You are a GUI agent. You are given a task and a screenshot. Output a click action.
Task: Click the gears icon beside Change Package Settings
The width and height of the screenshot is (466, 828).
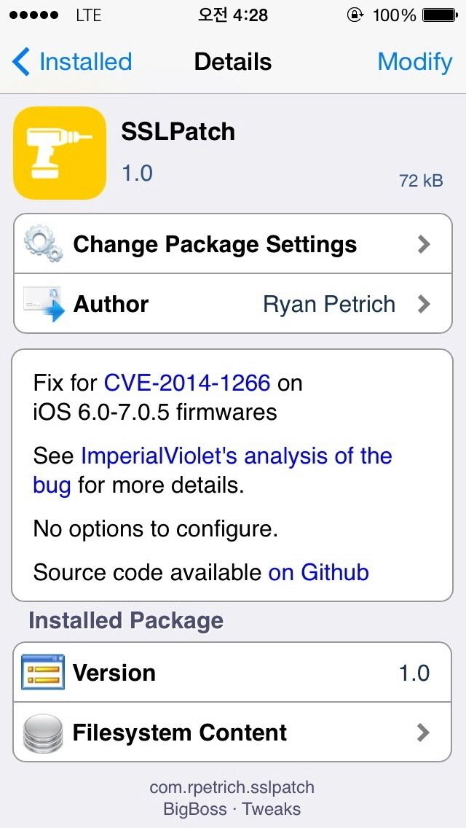point(43,245)
